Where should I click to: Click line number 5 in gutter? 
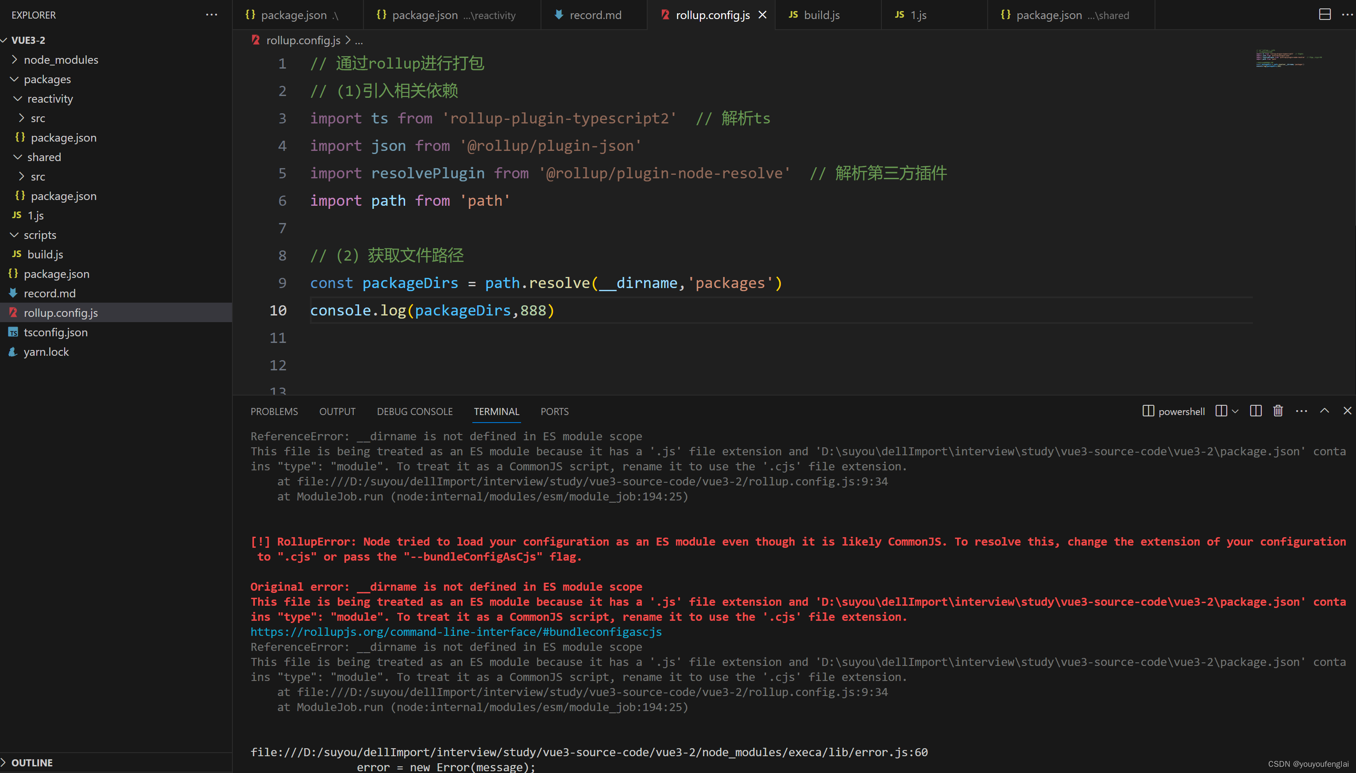[x=282, y=173]
